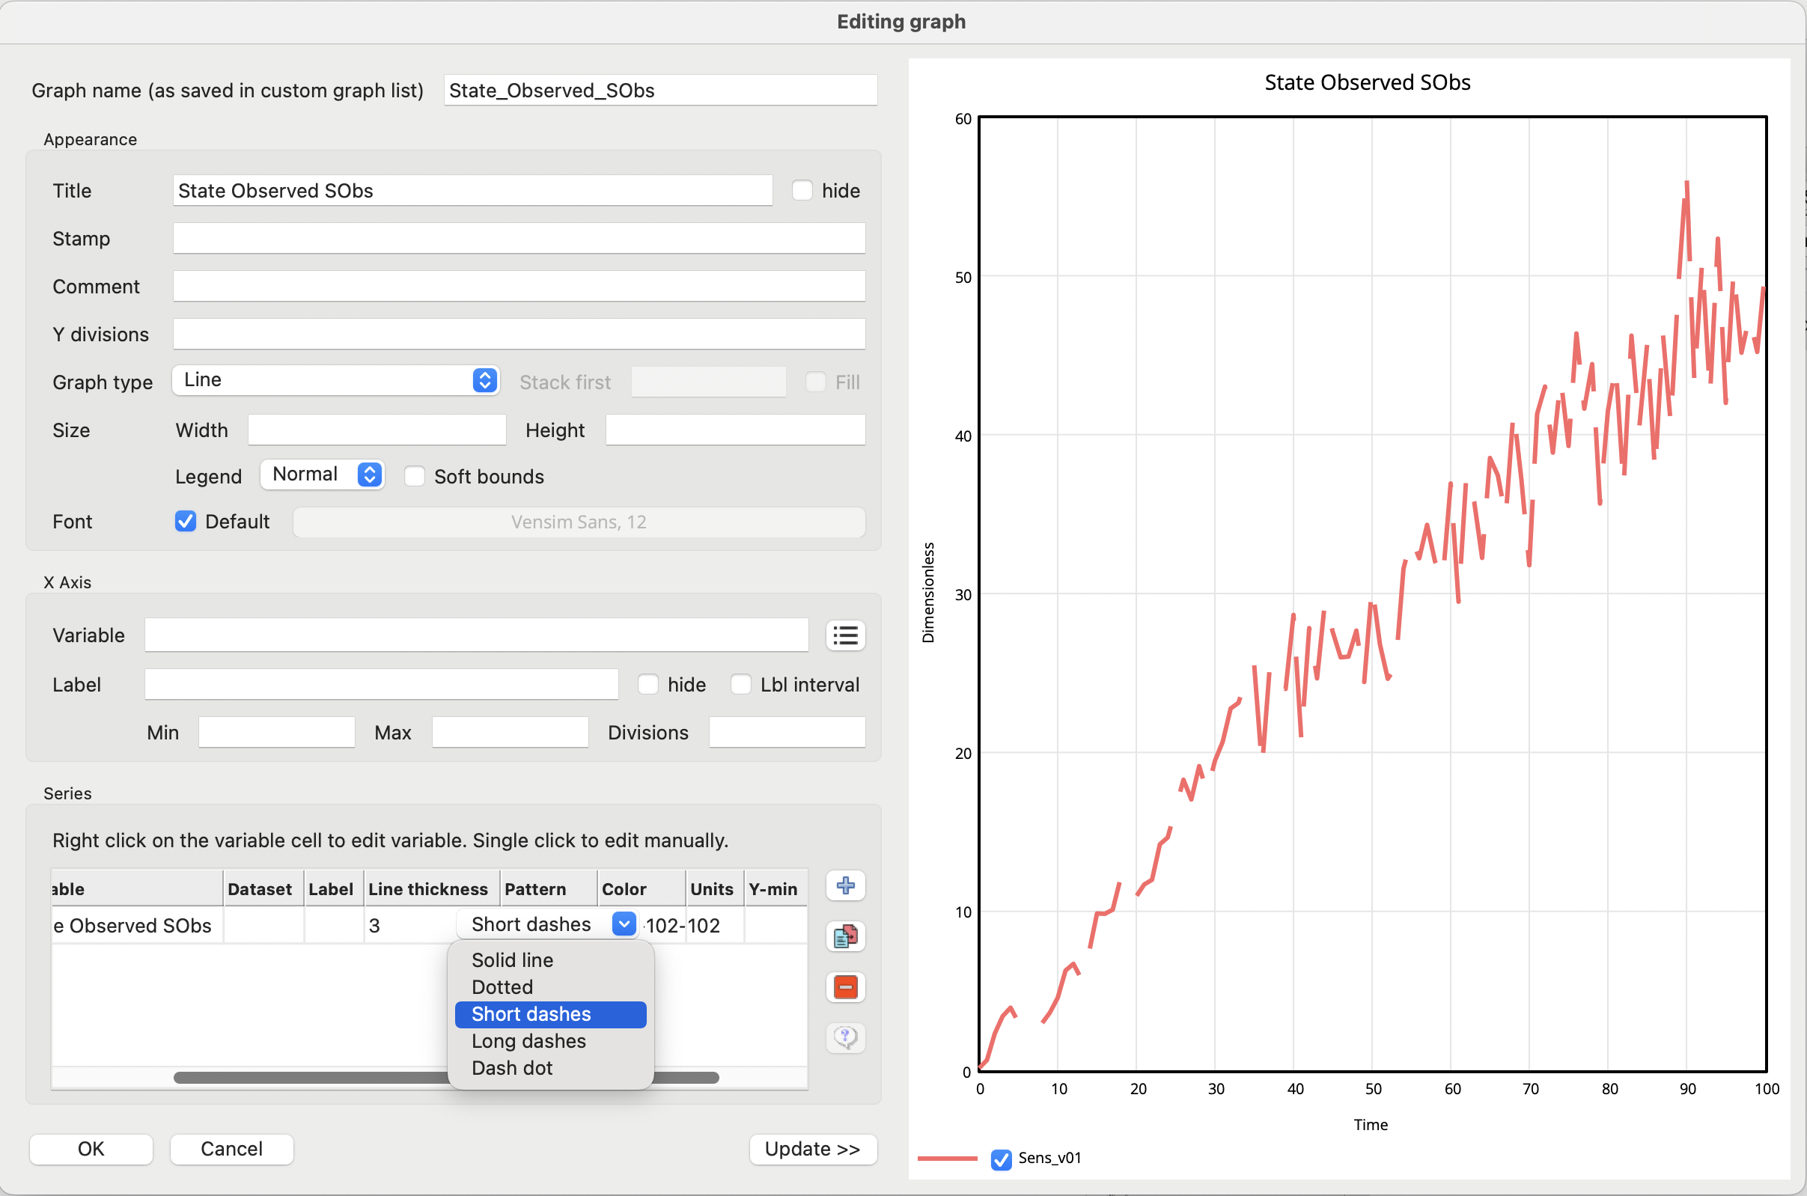Open the X Axis variable list icon
Screen dimensions: 1807x1196
845,635
